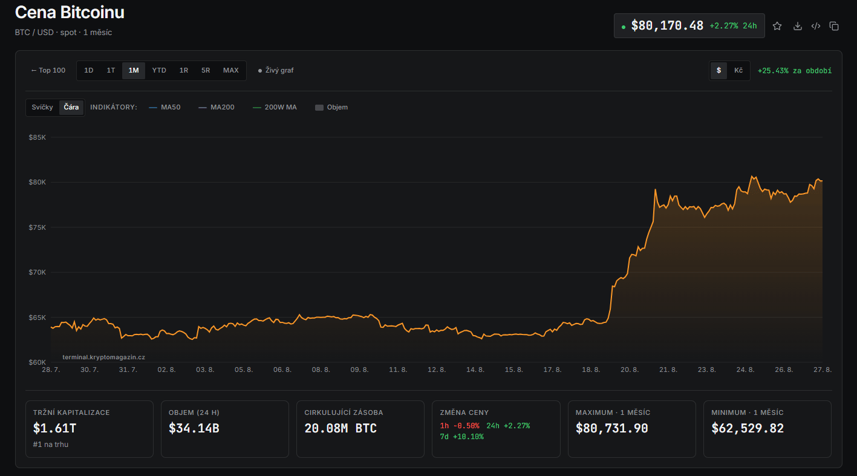
Task: Click the 28. 7. date label
Action: tap(51, 370)
